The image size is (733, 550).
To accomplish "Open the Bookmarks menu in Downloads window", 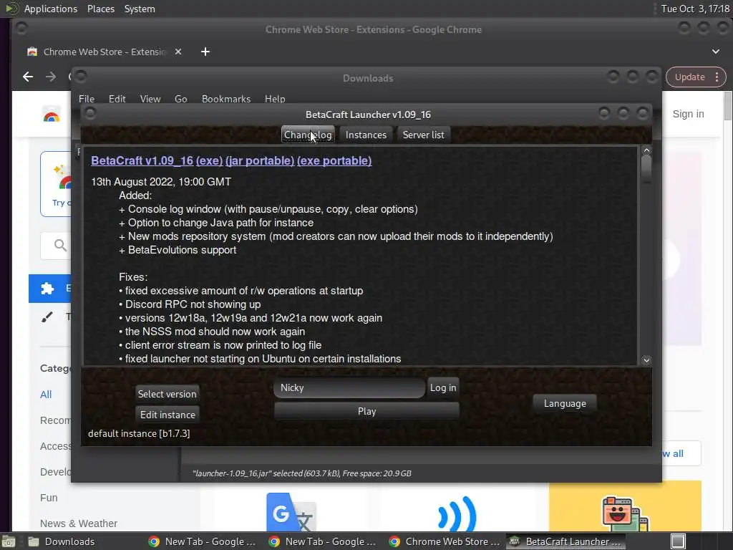I will [x=225, y=99].
